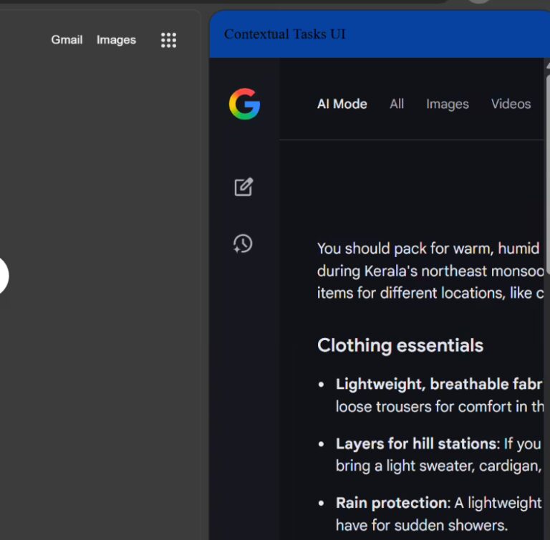This screenshot has width=550, height=540.
Task: Click the Clothing essentials heading
Action: pyautogui.click(x=400, y=345)
